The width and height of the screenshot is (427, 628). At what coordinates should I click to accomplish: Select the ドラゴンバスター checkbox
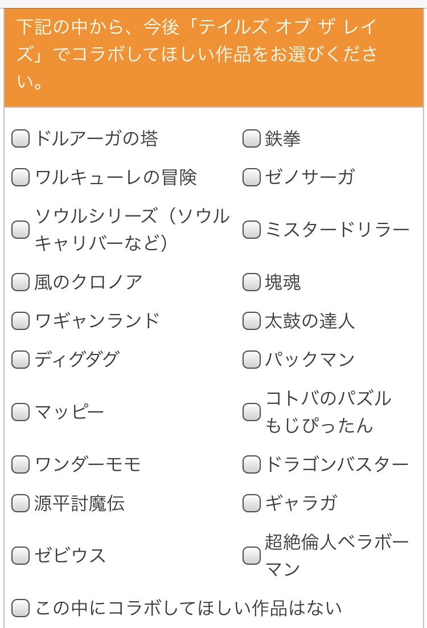(x=251, y=464)
